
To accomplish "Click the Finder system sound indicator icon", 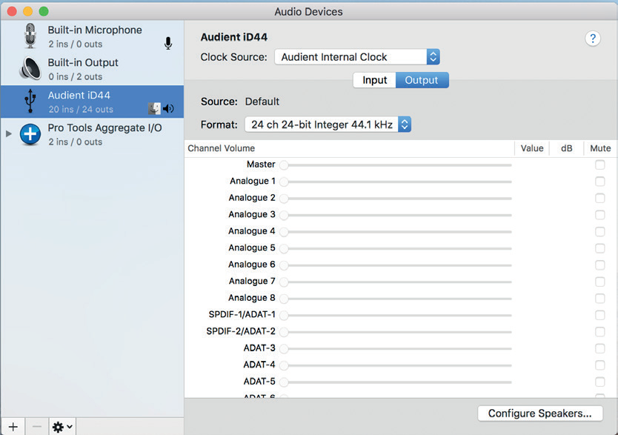I will (154, 108).
